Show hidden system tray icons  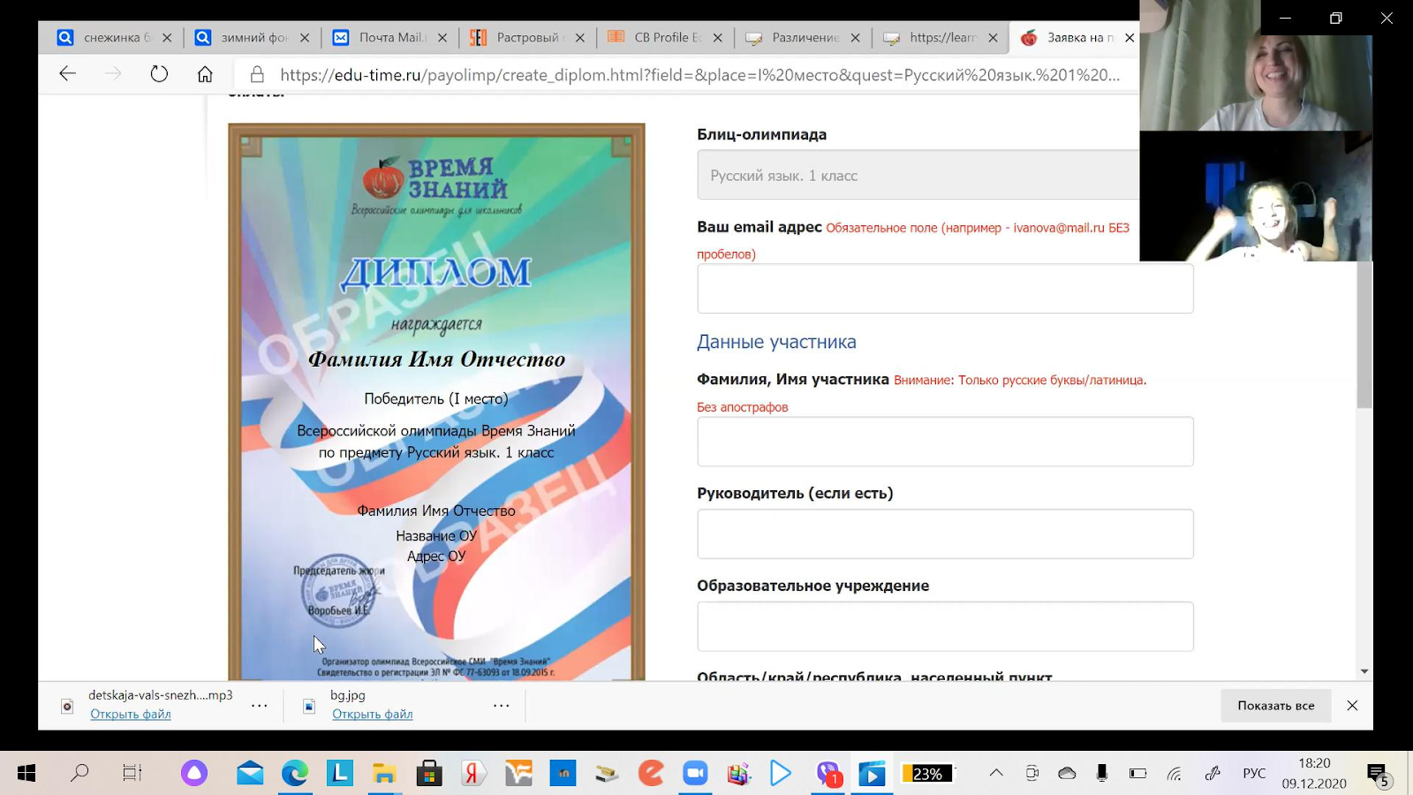tap(996, 773)
